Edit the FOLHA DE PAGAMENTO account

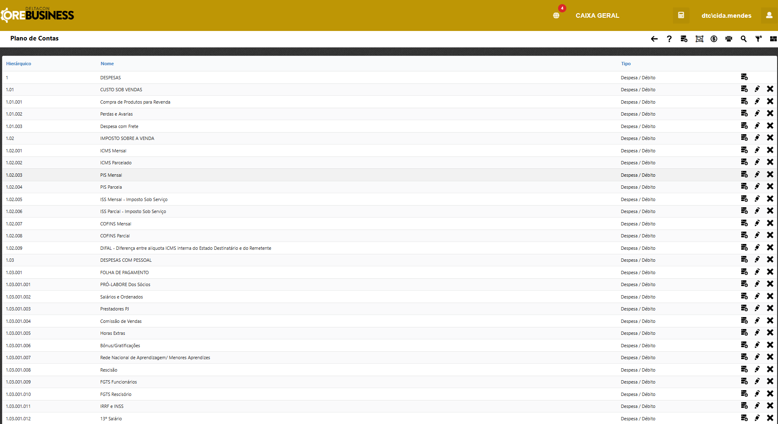click(x=757, y=272)
